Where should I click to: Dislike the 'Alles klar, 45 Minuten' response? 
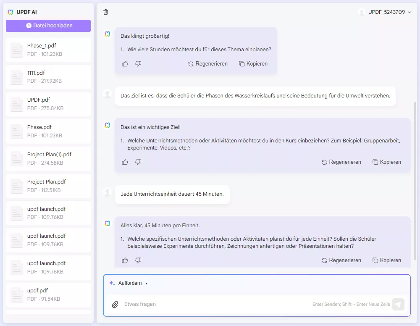tap(138, 260)
